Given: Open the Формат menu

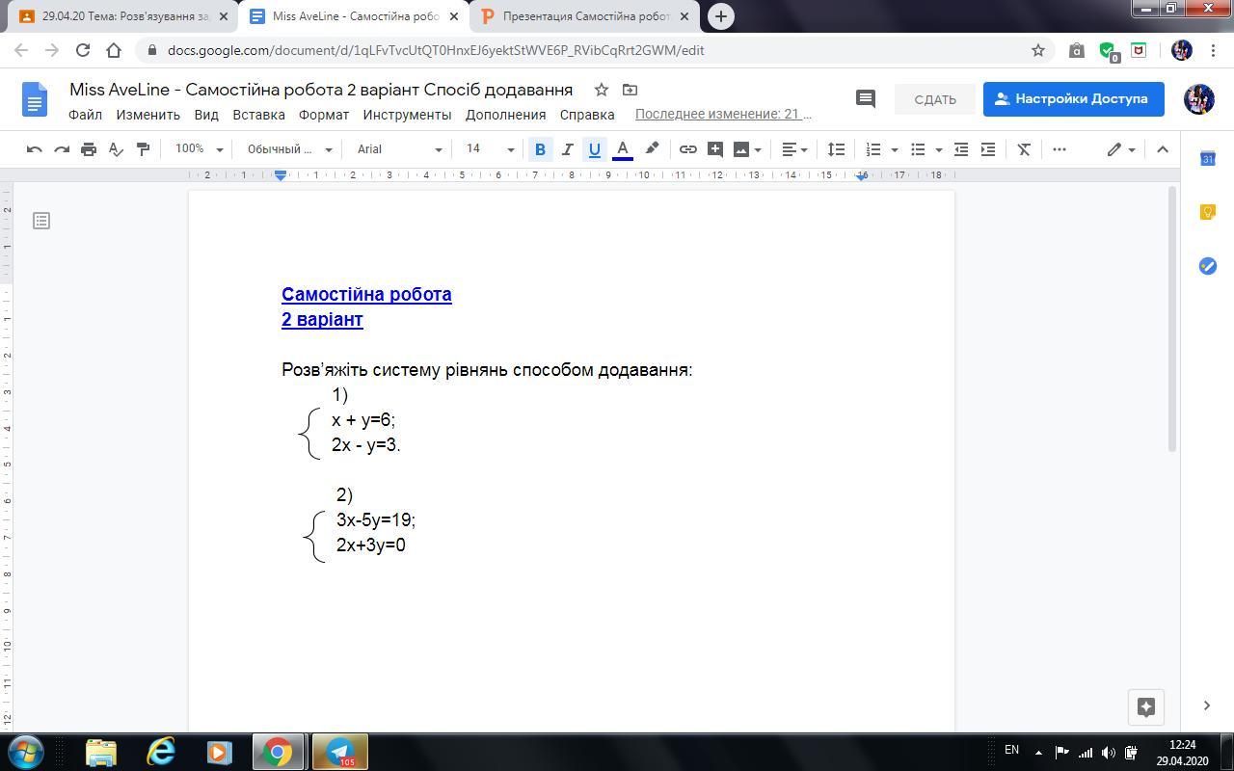Looking at the screenshot, I should pos(323,115).
